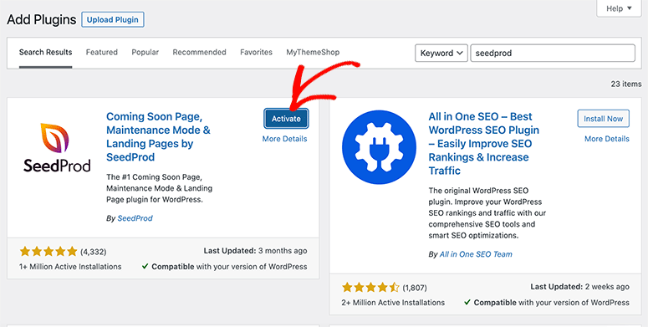Screen dimensions: 648x327
Task: Switch to the Featured tab
Action: pos(102,53)
